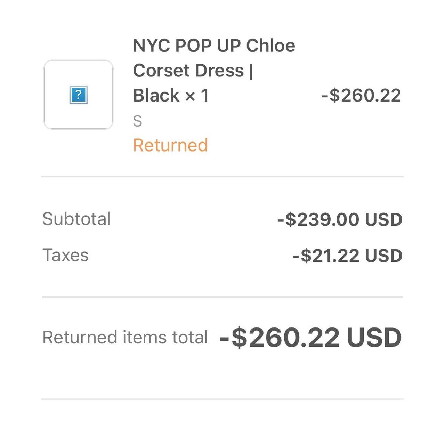Select the 'Subtotal' label

pyautogui.click(x=76, y=219)
